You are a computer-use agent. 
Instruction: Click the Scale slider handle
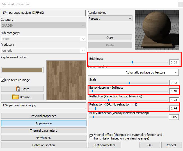(130, 83)
